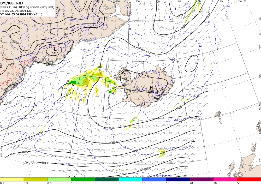Screen dimensions: 261x185
Task: Click the red 50+ mm legend swatch
Action: (x=249, y=179)
